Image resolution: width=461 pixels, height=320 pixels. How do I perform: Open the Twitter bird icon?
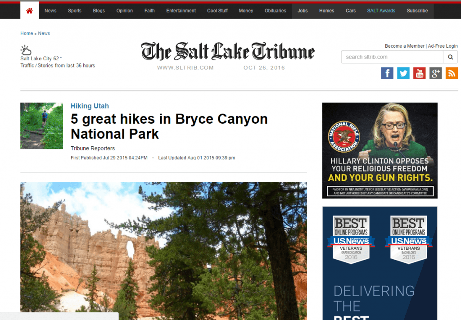click(x=403, y=73)
